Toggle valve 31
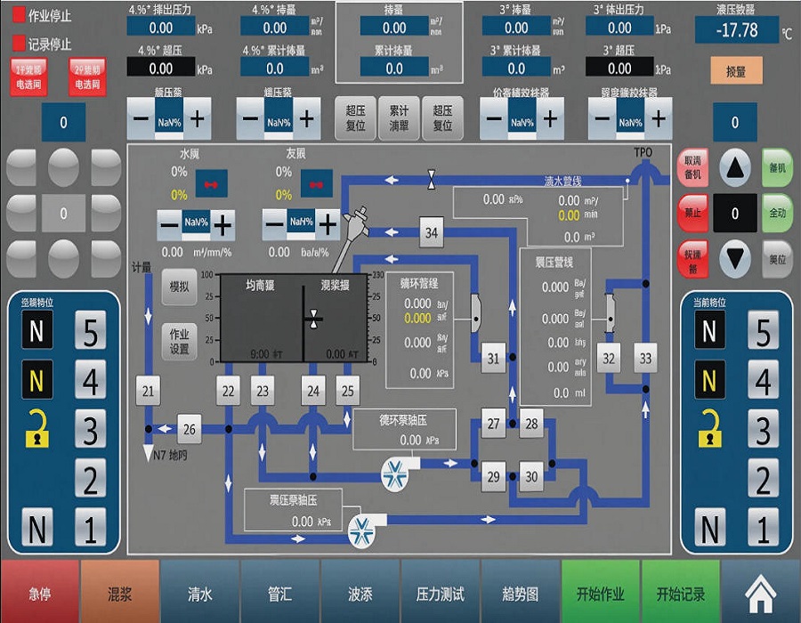Image resolution: width=801 pixels, height=623 pixels. pyautogui.click(x=493, y=358)
